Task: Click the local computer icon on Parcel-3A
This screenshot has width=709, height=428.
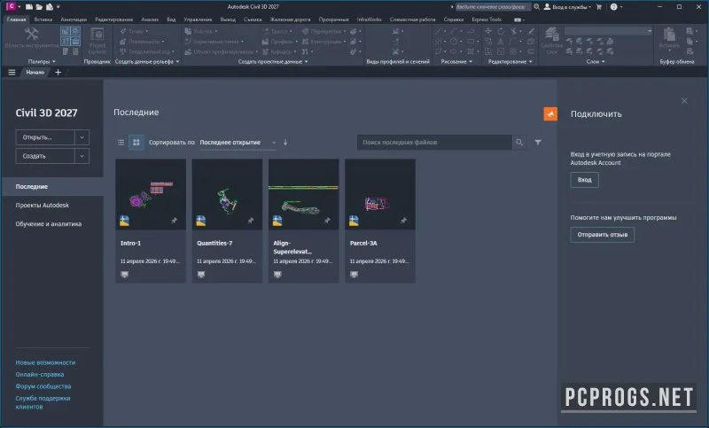Action: pos(354,275)
